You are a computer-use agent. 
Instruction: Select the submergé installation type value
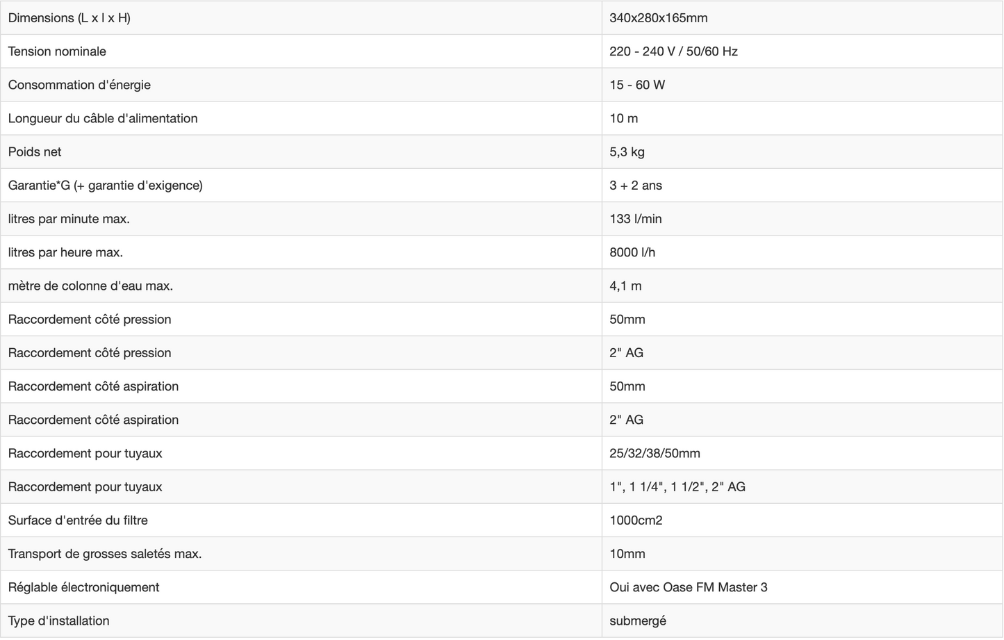637,621
